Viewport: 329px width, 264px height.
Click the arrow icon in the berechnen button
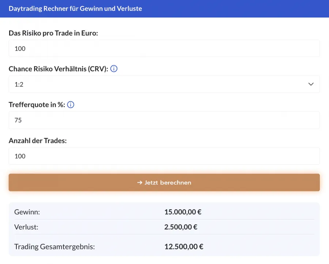[x=139, y=183]
